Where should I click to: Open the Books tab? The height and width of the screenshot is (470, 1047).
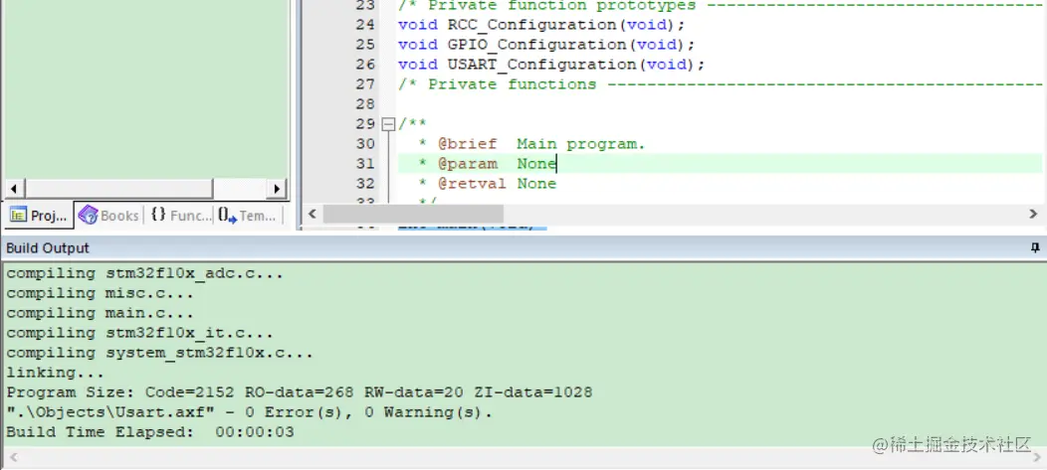108,216
